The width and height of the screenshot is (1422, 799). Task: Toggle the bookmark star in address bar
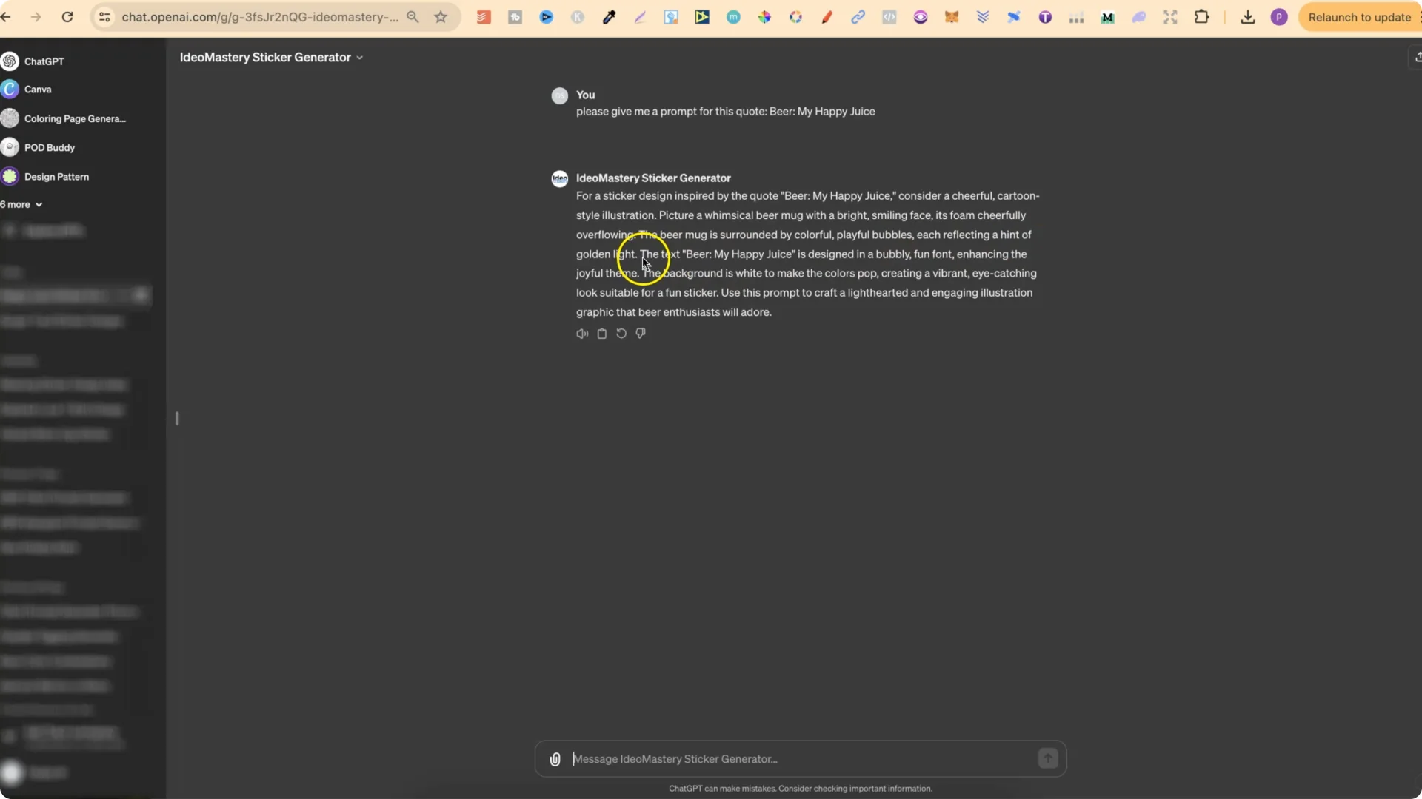click(441, 16)
